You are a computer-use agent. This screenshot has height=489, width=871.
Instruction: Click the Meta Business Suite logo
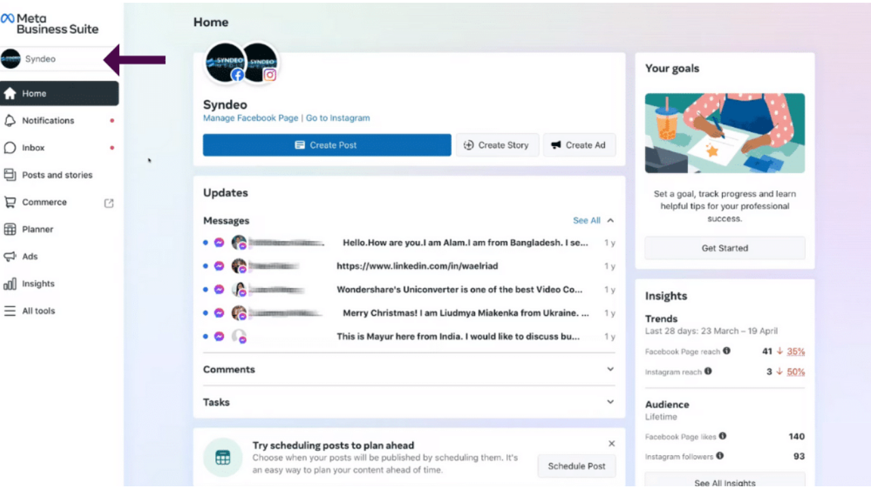point(50,24)
